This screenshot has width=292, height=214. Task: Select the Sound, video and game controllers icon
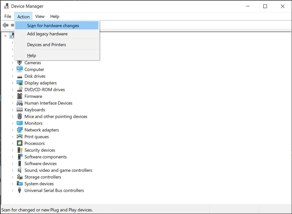pyautogui.click(x=19, y=170)
